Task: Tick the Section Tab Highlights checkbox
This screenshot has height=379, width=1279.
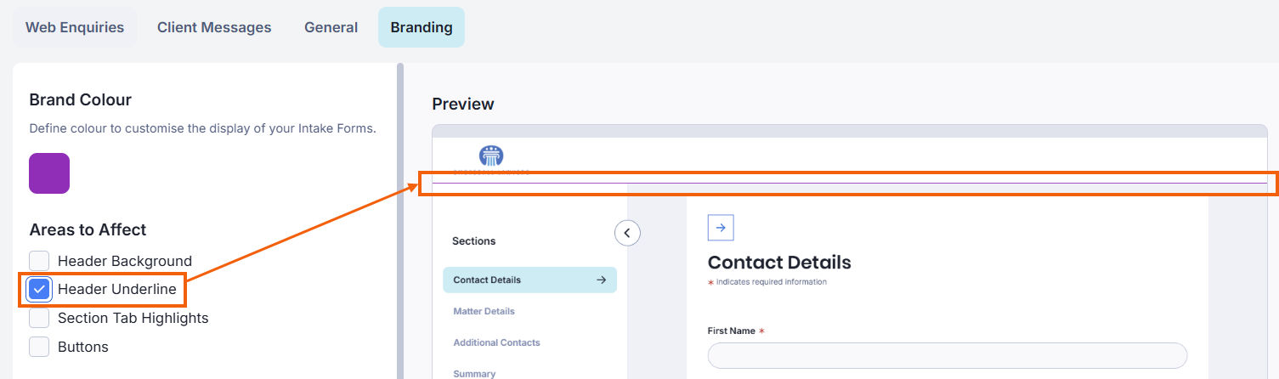Action: (40, 318)
